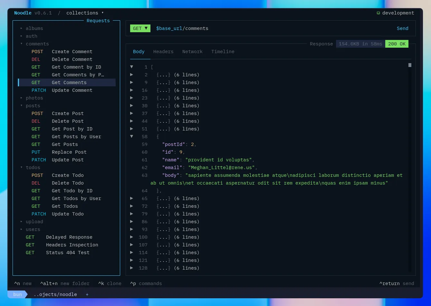
Task: Select the Get Todo by ID request
Action: pyautogui.click(x=66, y=191)
